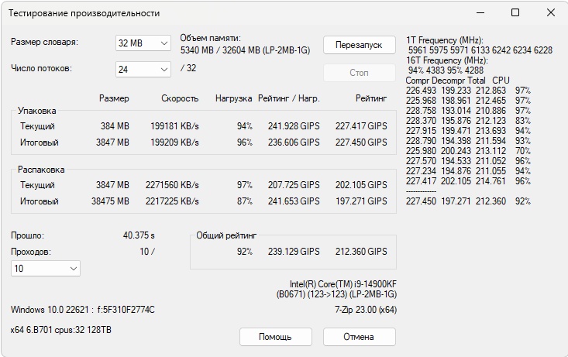Image resolution: width=568 pixels, height=357 pixels.
Task: Close the benchmark dialog
Action: point(550,13)
